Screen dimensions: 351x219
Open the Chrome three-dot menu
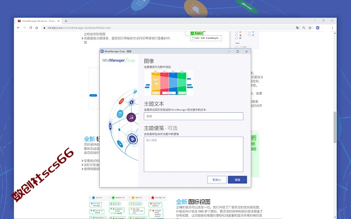[x=332, y=28]
